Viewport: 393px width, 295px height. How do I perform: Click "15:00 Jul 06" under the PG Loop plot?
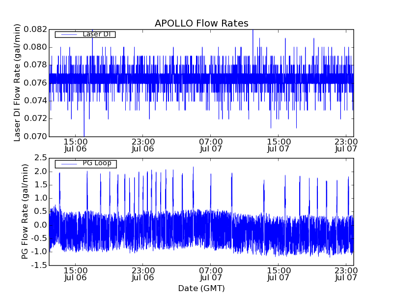pos(76,274)
